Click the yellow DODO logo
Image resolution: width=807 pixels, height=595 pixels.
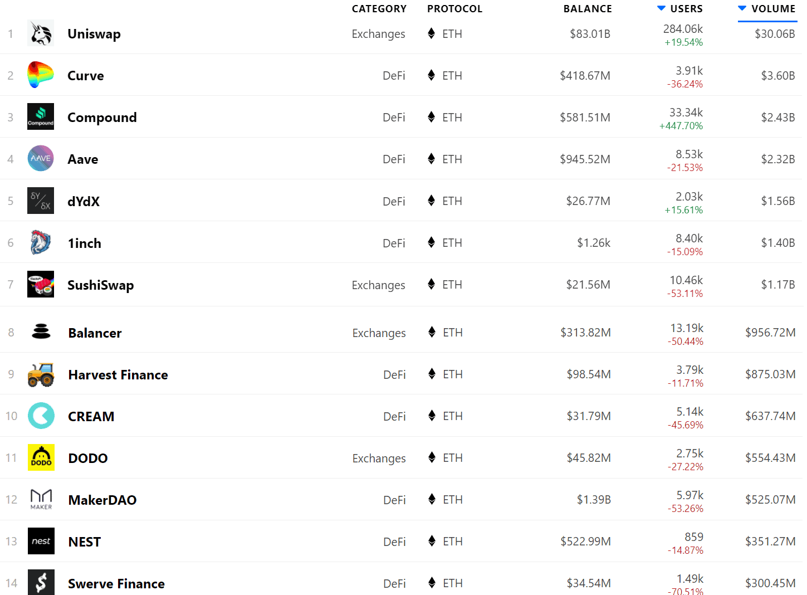pos(41,458)
